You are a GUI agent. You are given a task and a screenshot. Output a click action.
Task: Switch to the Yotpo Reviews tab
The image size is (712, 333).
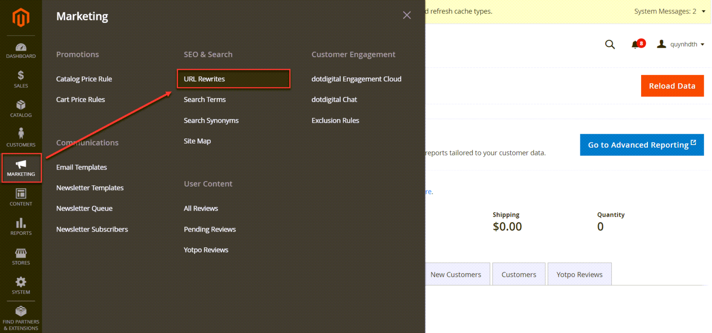[x=579, y=274]
